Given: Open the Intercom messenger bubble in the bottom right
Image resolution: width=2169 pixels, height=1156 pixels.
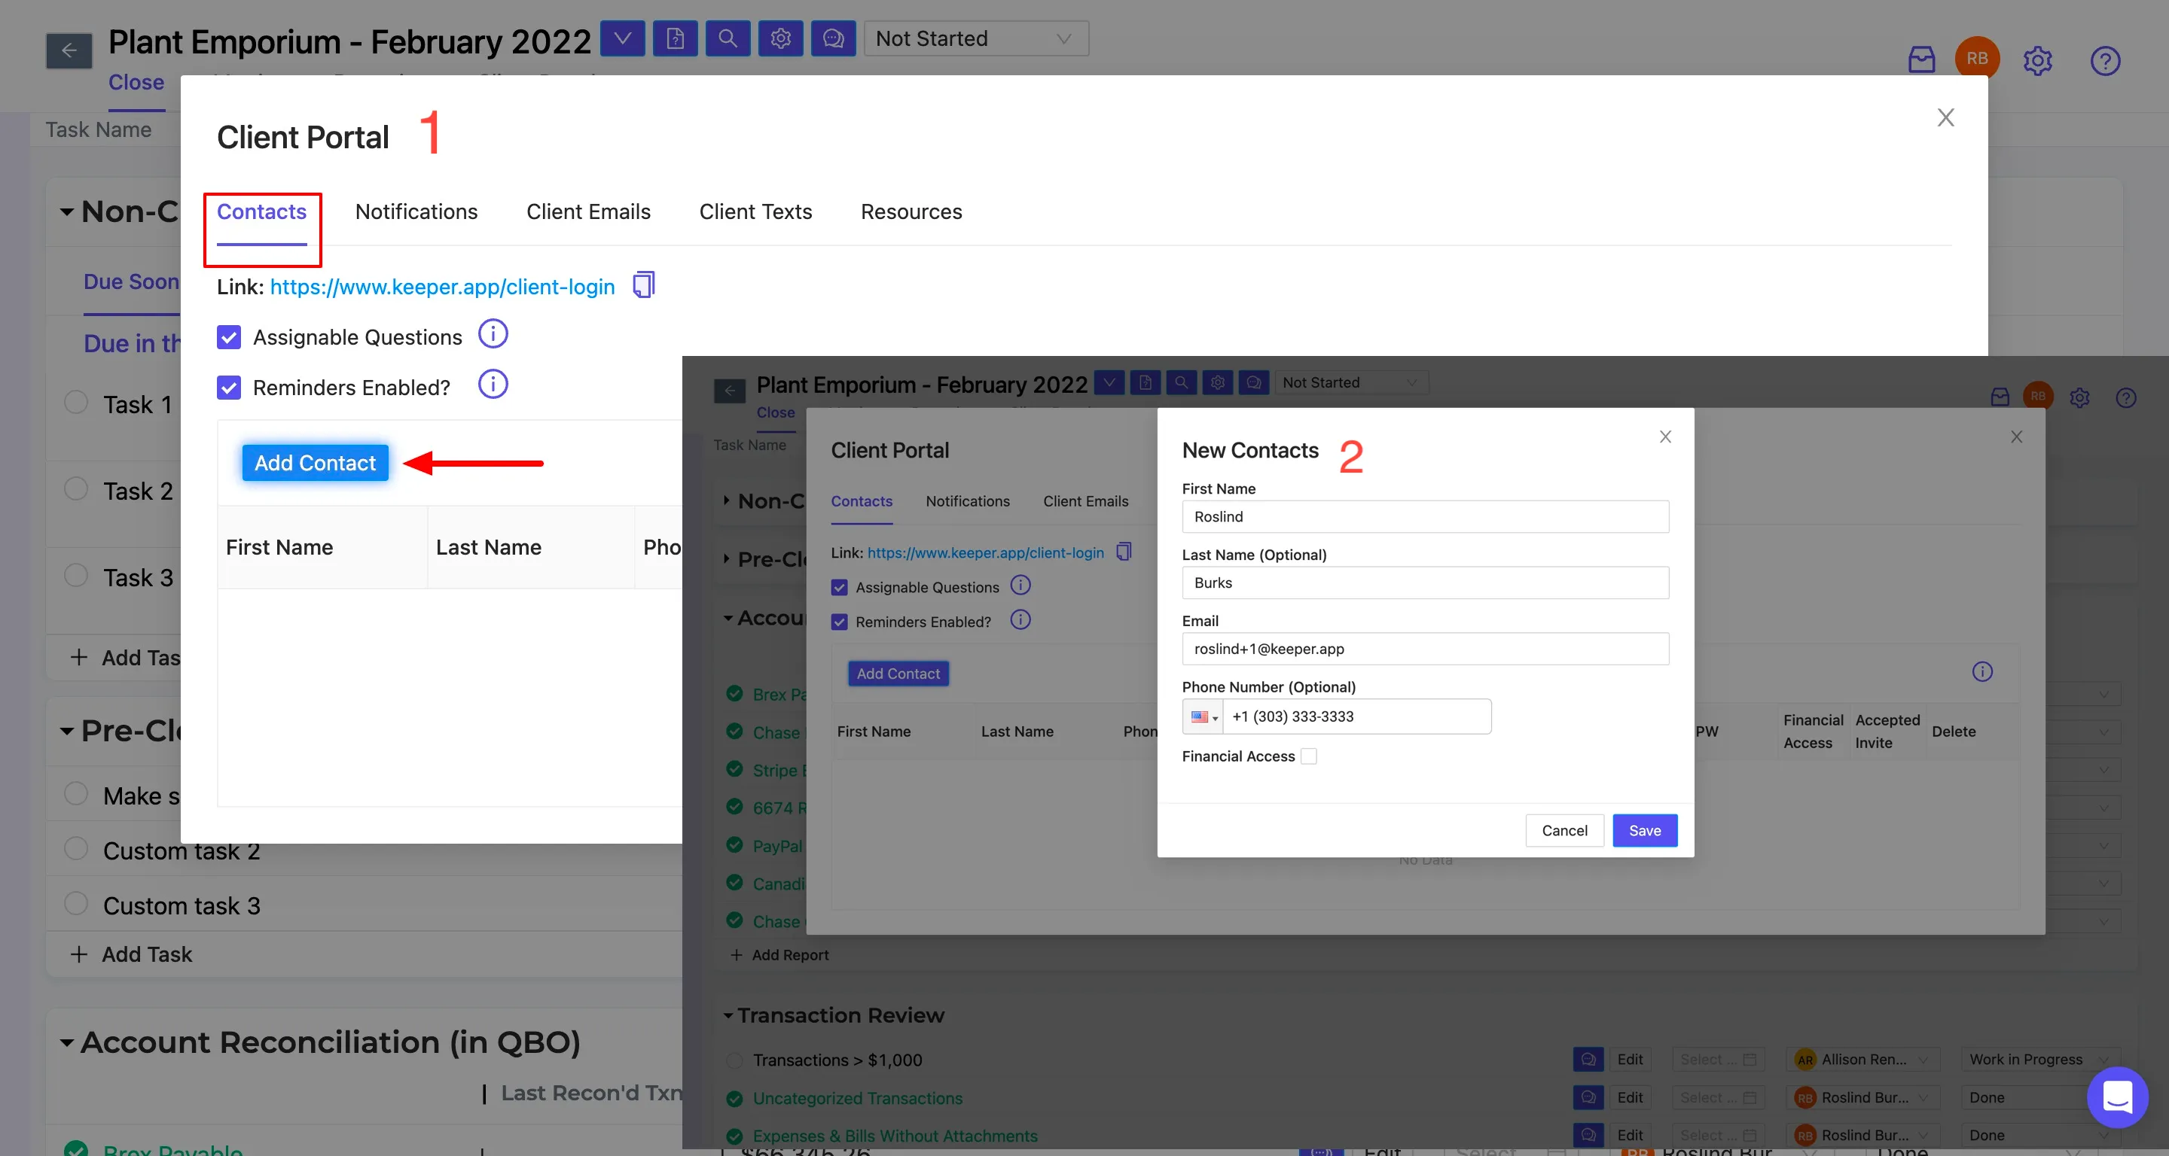Looking at the screenshot, I should pyautogui.click(x=2118, y=1097).
